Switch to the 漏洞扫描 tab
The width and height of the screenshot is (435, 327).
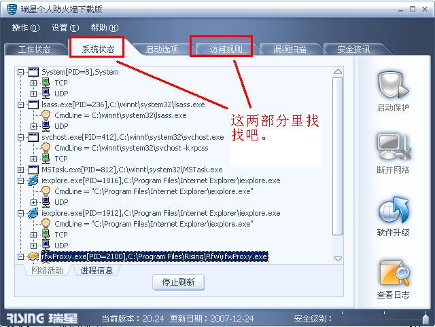290,50
